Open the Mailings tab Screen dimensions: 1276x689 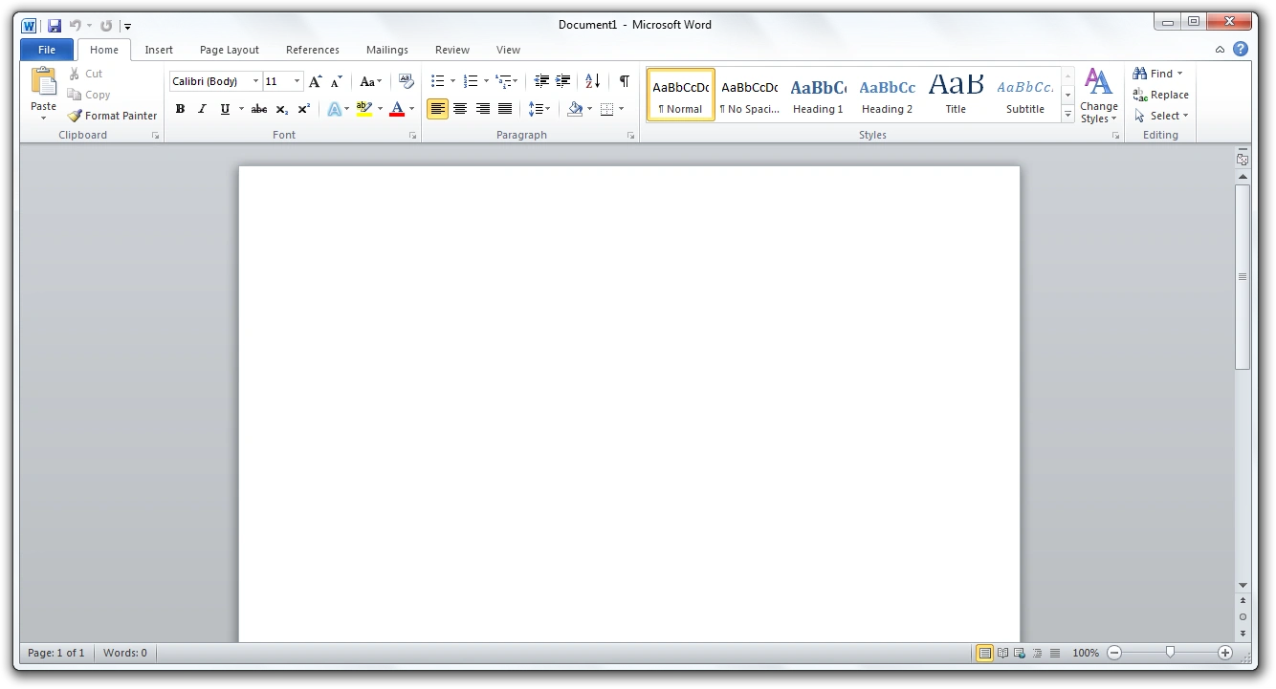(386, 50)
